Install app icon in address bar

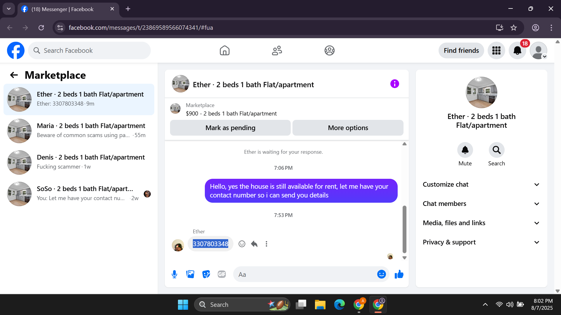tap(500, 28)
